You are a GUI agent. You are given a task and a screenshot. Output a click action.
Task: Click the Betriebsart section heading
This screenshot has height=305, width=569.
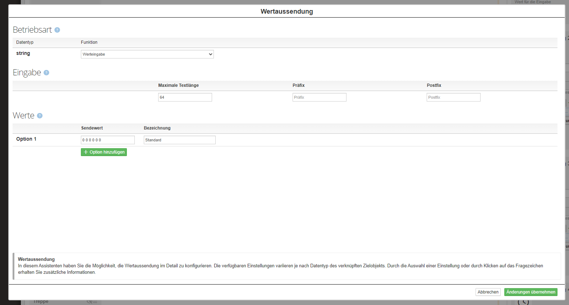[x=32, y=30]
